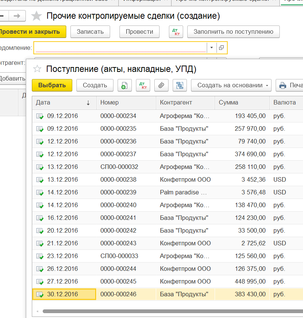This screenshot has width=303, height=318.
Task: Select receipt row number 0000-000238
Action: tap(118, 180)
